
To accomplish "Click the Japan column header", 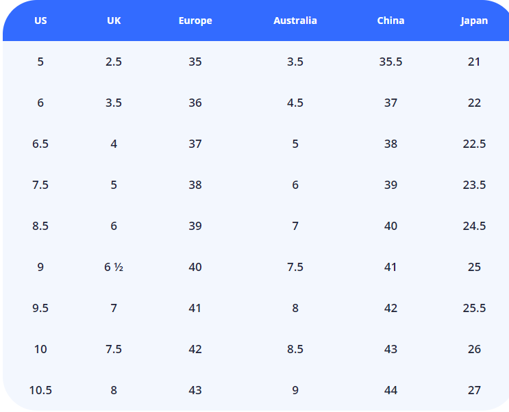I will tap(474, 21).
